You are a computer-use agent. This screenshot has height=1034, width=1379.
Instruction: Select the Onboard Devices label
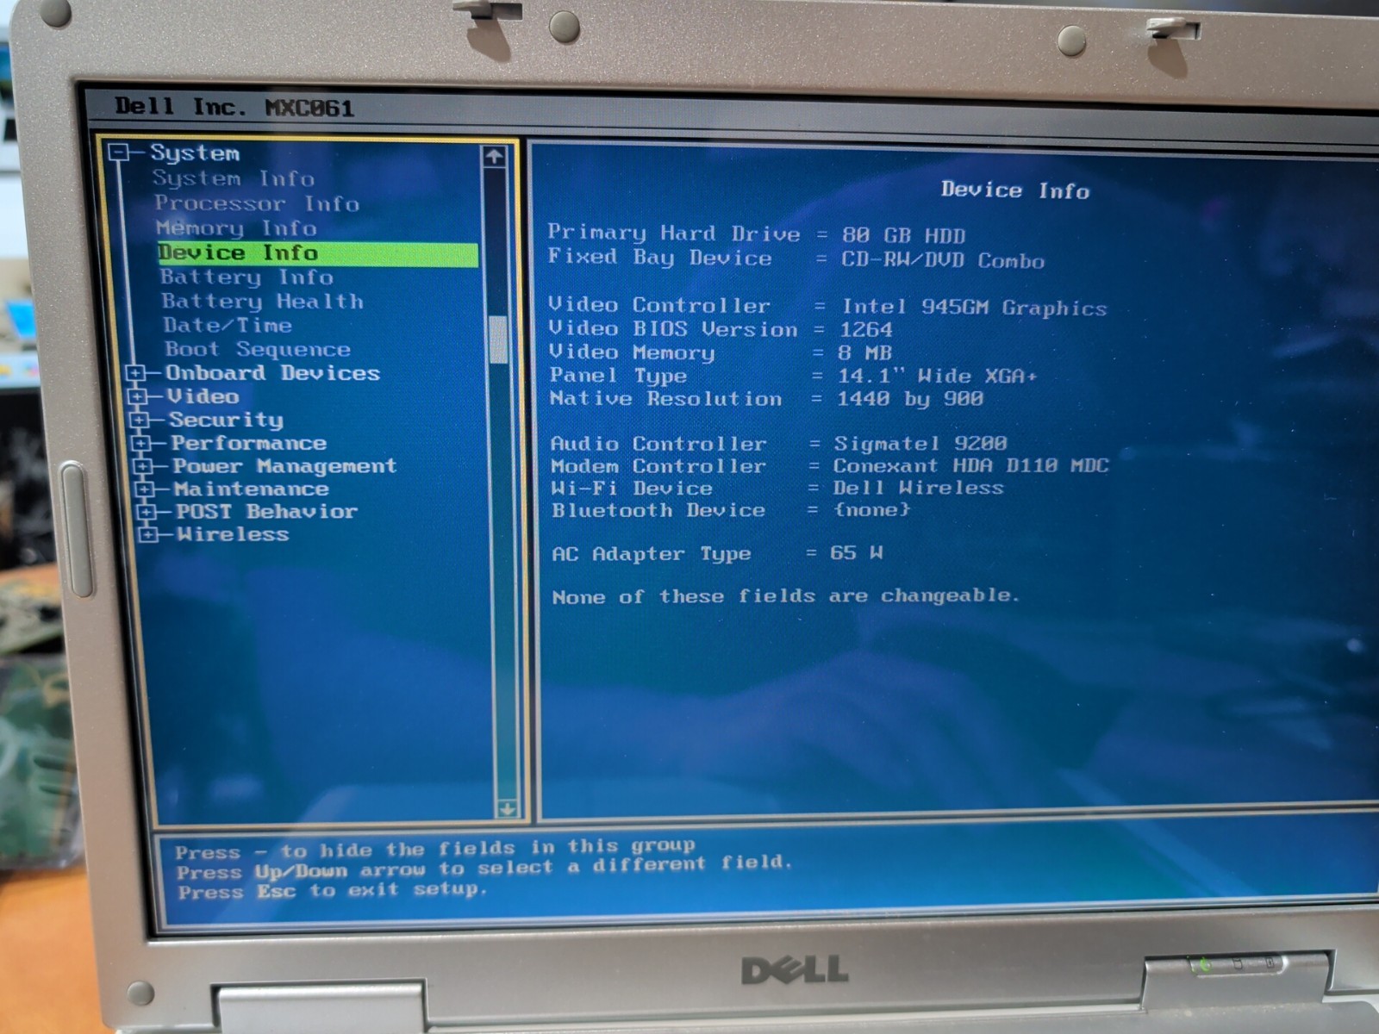[273, 373]
